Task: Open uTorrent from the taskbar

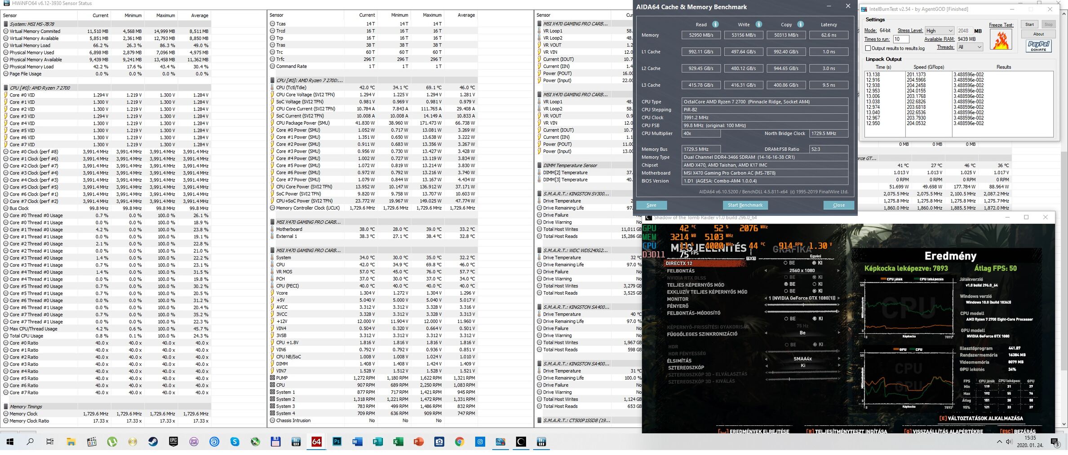Action: coord(112,442)
